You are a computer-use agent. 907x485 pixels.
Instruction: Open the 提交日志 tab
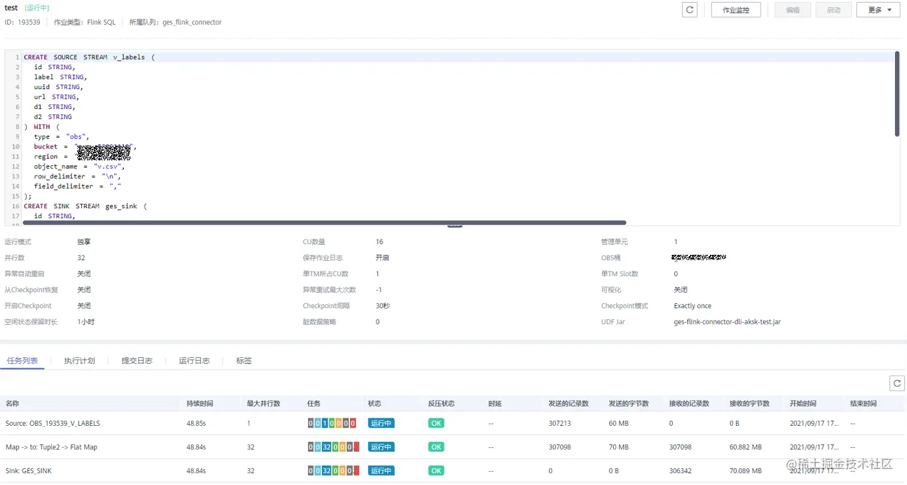click(x=136, y=361)
